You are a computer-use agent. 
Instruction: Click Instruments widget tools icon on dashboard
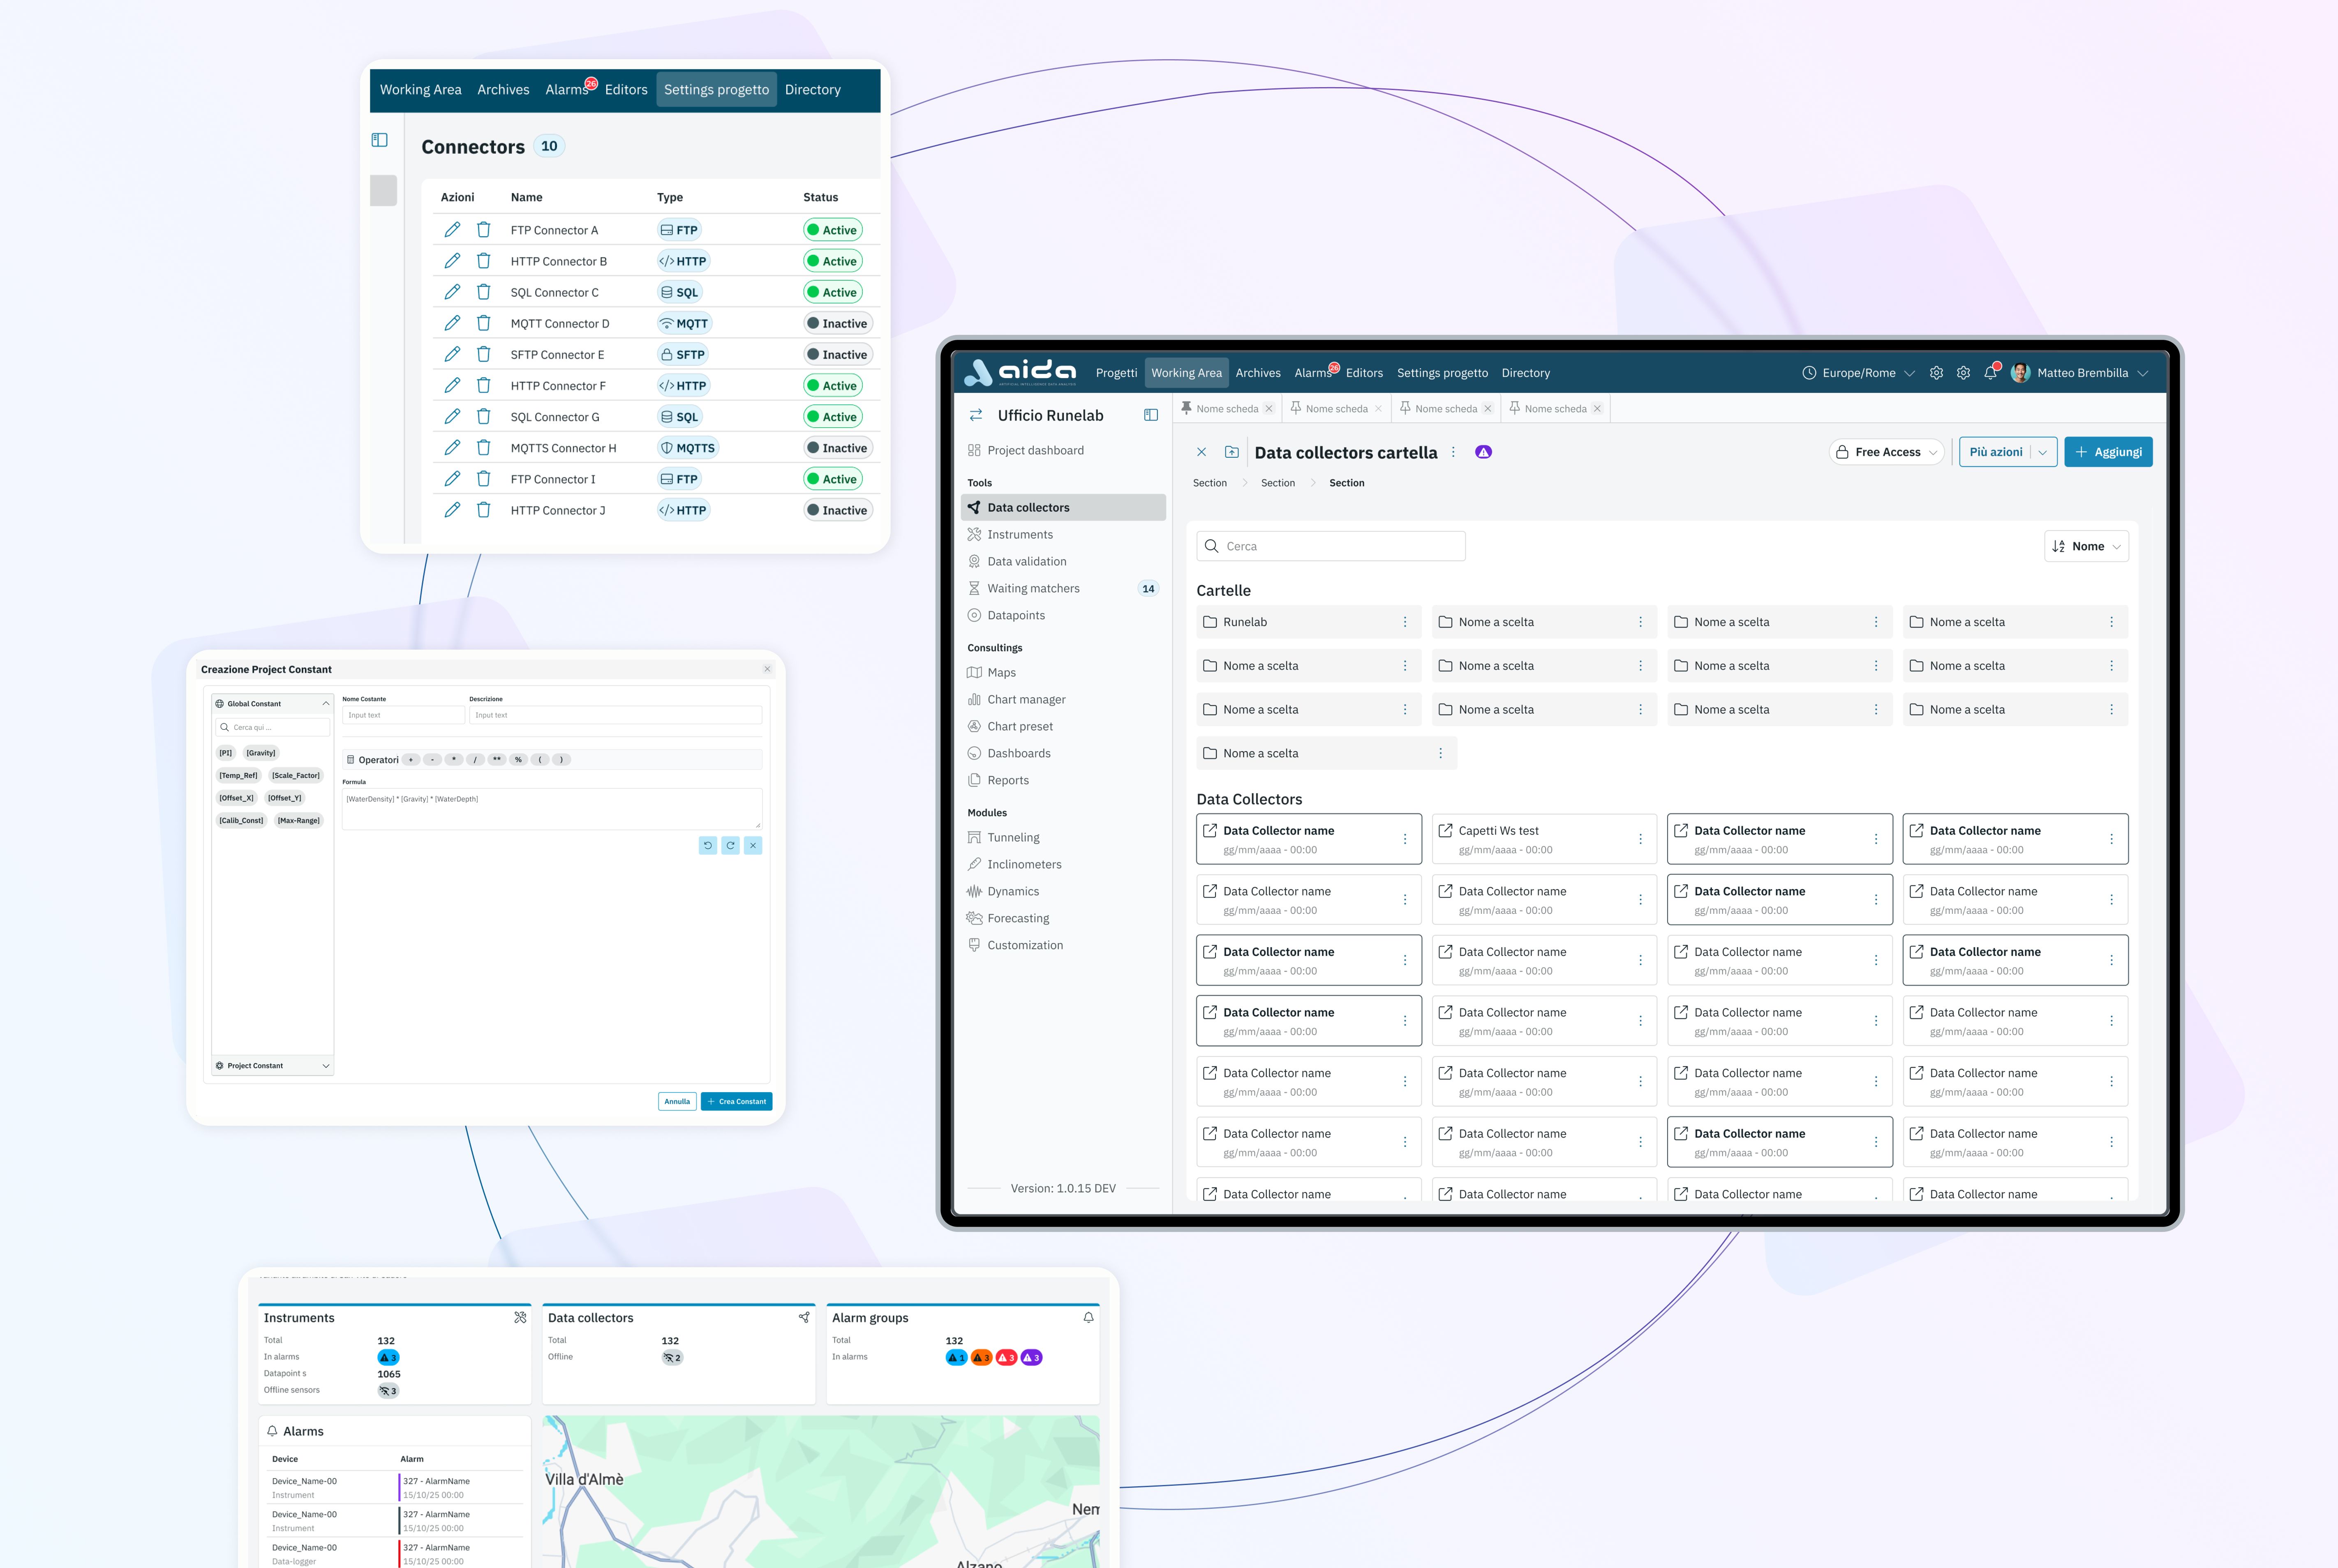pos(520,1318)
